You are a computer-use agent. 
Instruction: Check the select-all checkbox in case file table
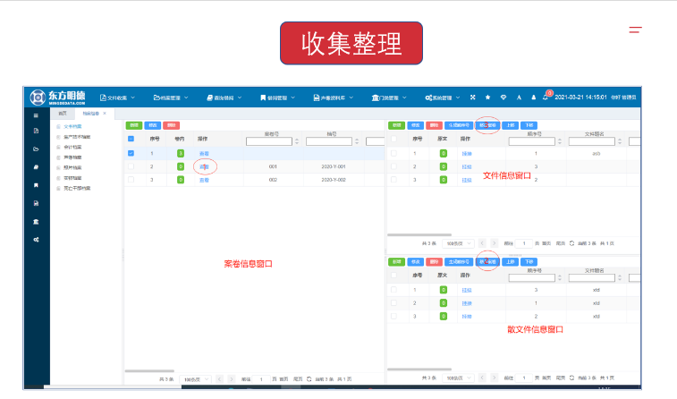click(x=131, y=140)
